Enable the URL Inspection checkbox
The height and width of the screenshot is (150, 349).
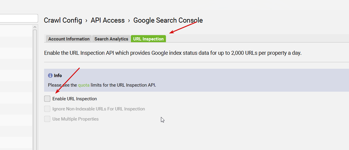point(47,99)
